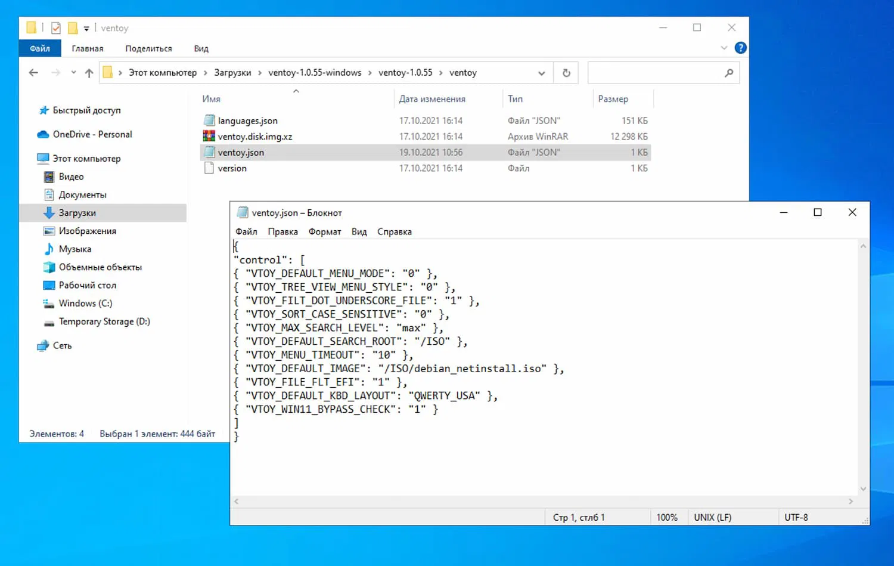Open the Вид menu in Notepad
Image resolution: width=894 pixels, height=566 pixels.
tap(359, 231)
